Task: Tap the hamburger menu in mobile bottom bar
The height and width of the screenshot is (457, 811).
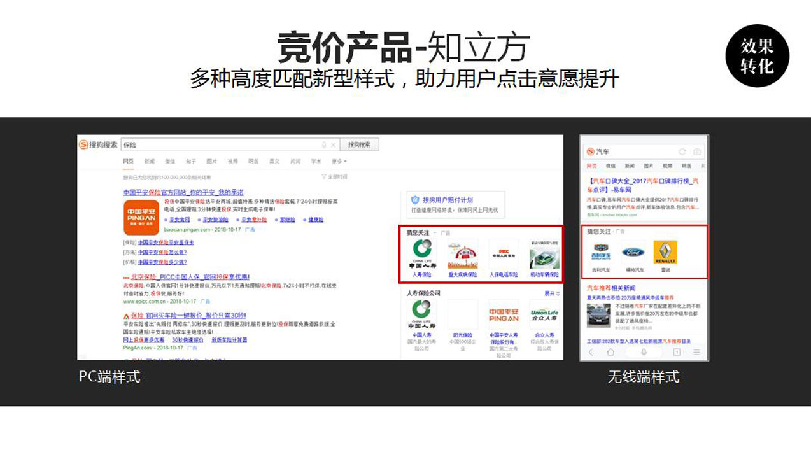Action: coord(697,352)
